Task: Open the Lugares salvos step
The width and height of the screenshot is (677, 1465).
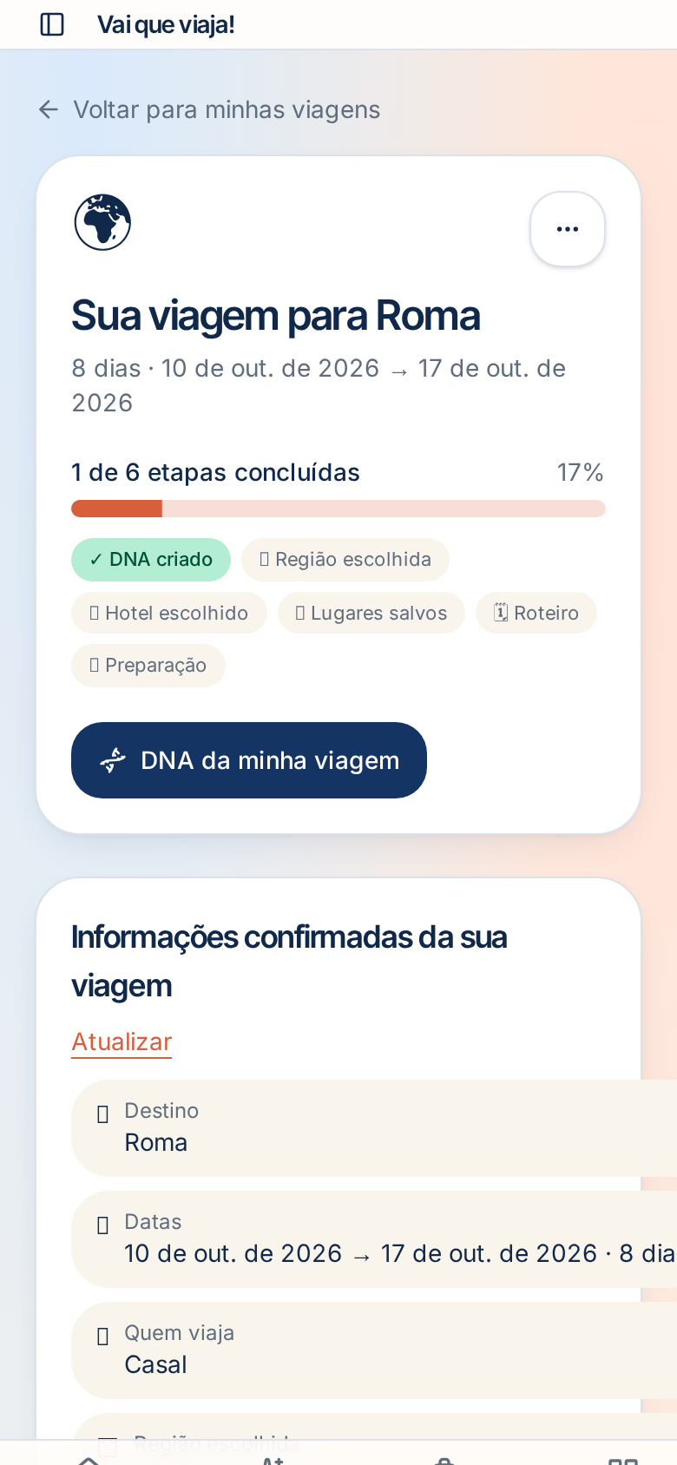Action: (x=371, y=614)
